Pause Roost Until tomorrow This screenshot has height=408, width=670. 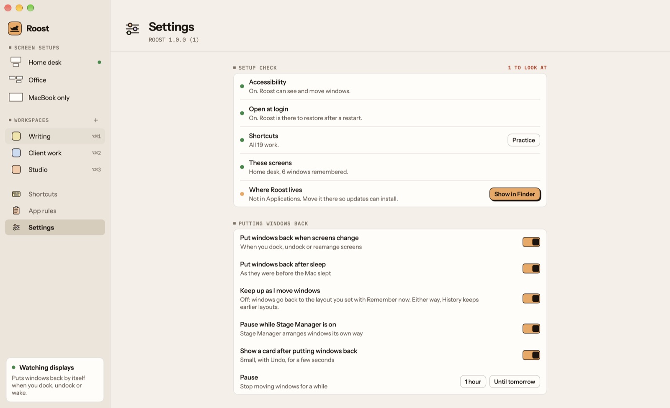coord(514,382)
